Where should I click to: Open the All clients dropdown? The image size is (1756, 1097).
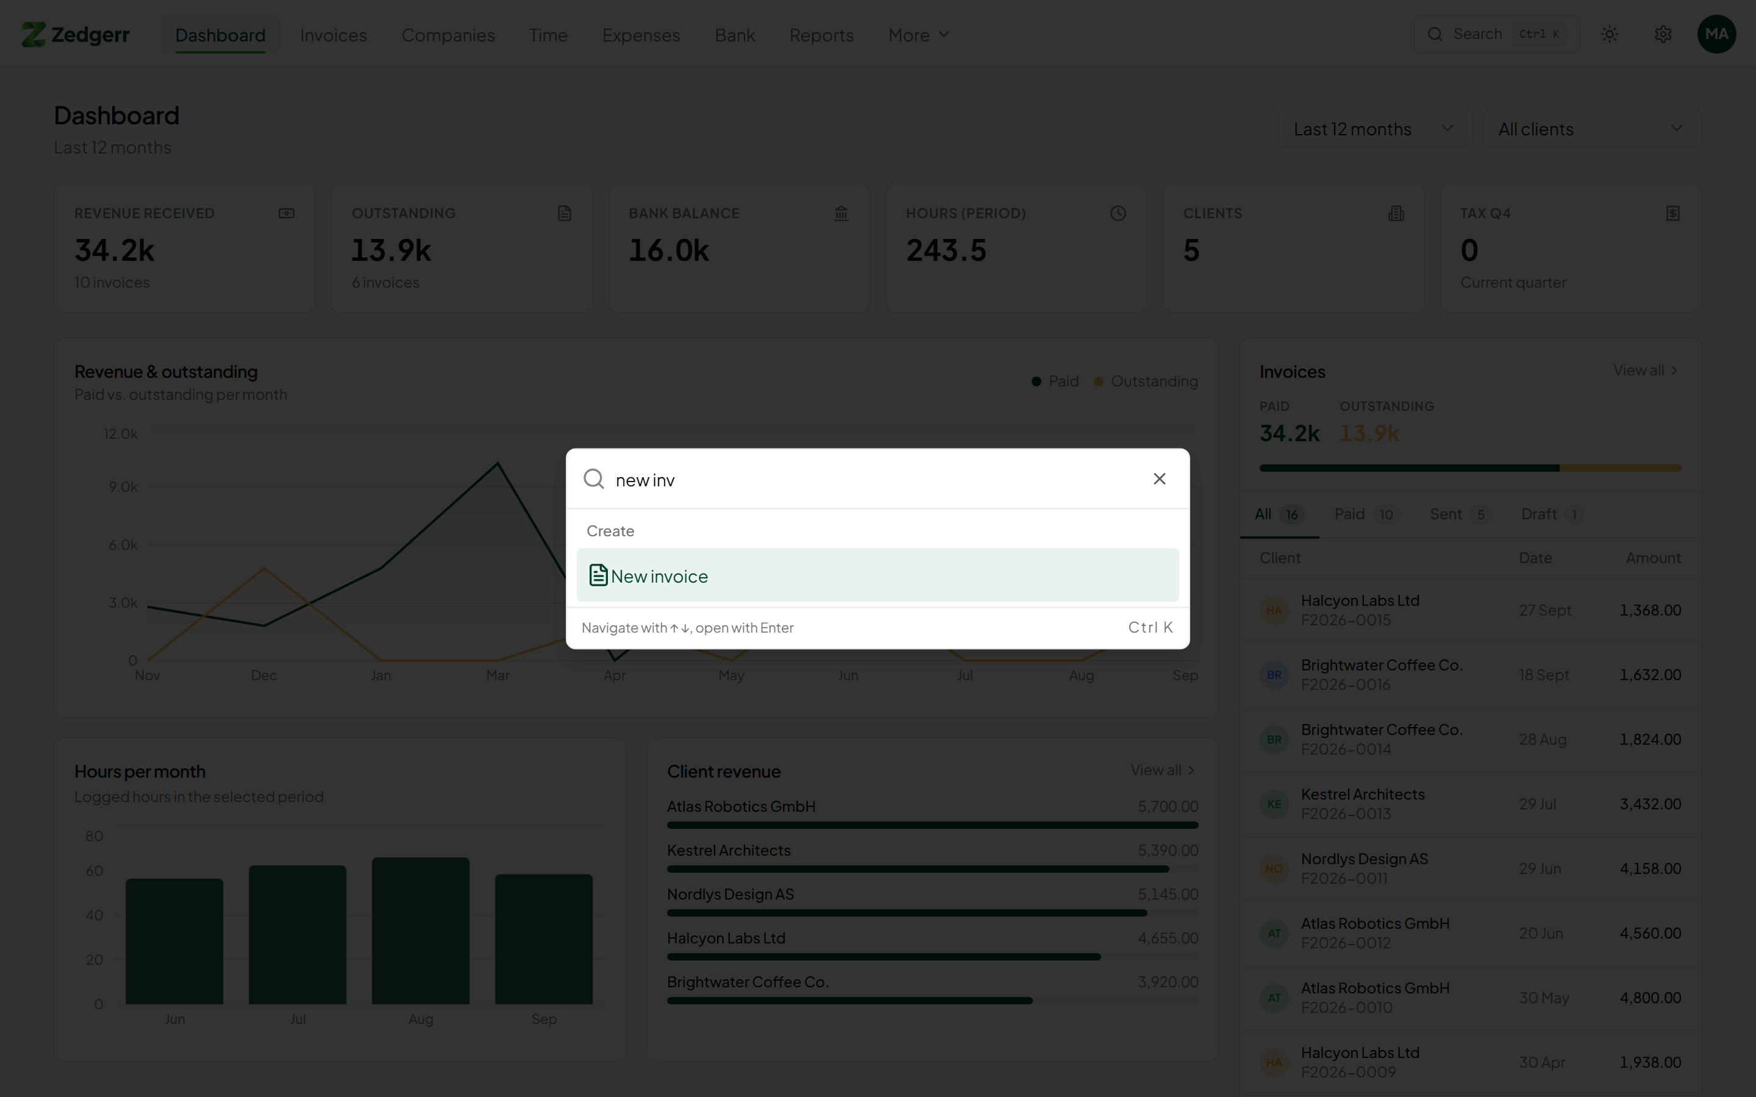pos(1591,129)
